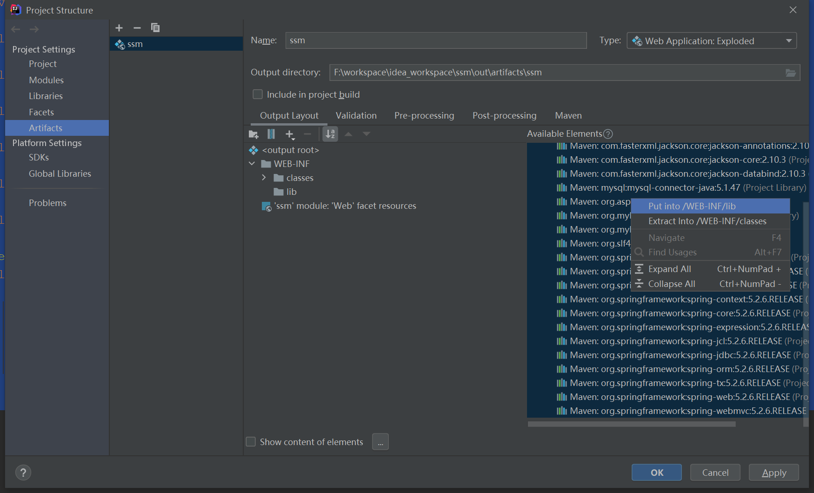This screenshot has width=814, height=493.
Task: Click the back navigation arrow
Action: pos(16,29)
